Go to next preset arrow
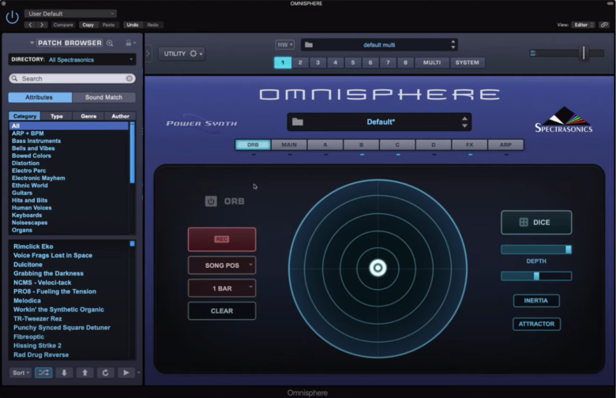616x398 pixels. (42, 24)
